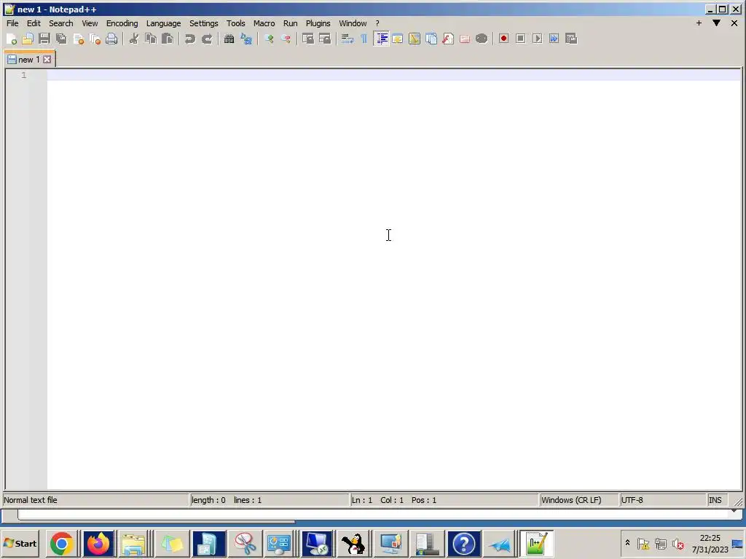
Task: Toggle Synchronize Vertical Scrolling icon
Action: pyautogui.click(x=308, y=39)
